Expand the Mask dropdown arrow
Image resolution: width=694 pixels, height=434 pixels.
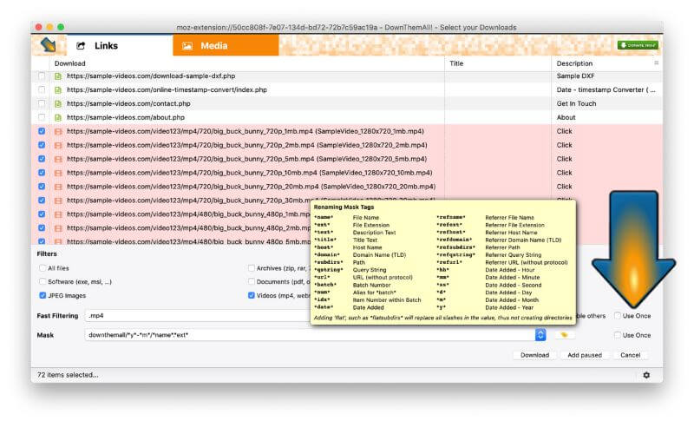(540, 335)
